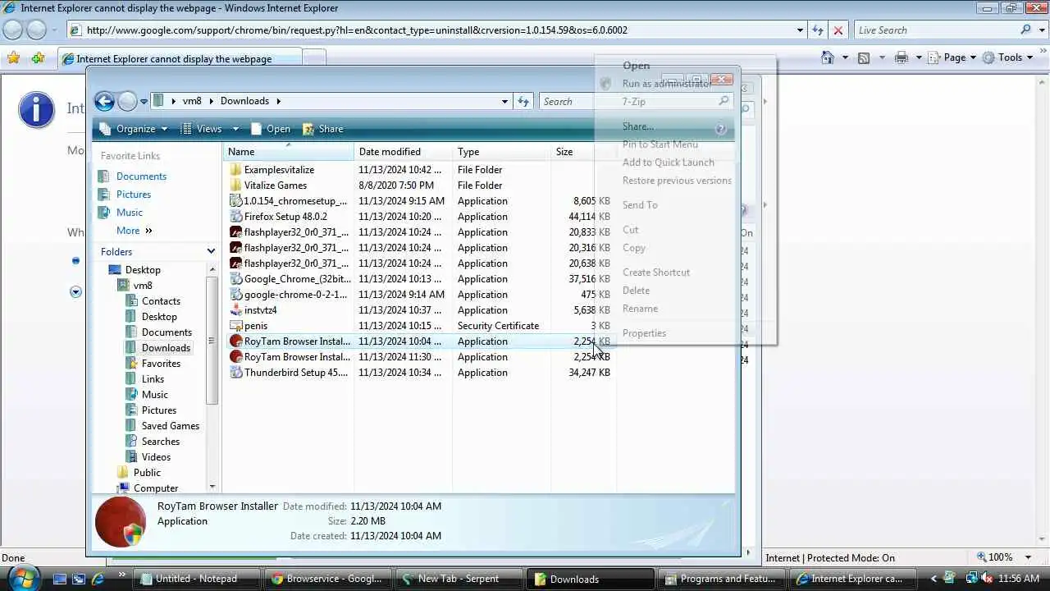Click the IE Print icon

(x=902, y=57)
